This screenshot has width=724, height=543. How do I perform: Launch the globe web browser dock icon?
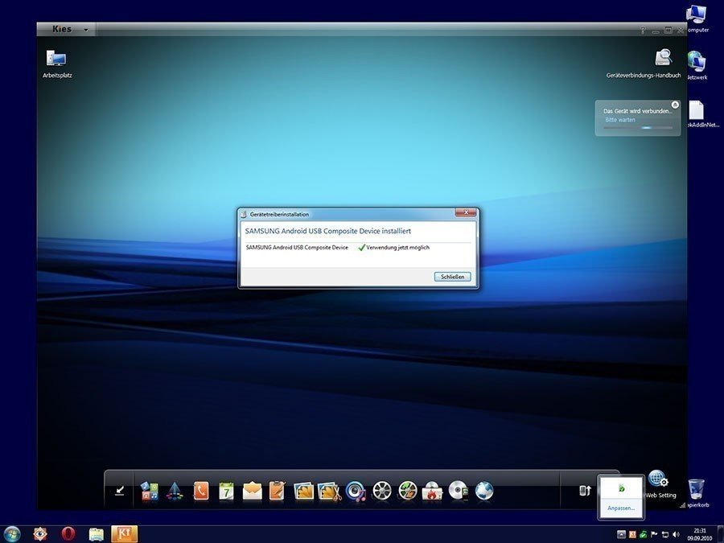click(484, 491)
